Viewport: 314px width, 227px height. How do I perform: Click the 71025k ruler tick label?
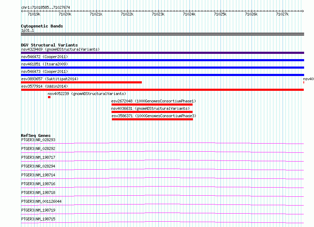tap(220, 14)
